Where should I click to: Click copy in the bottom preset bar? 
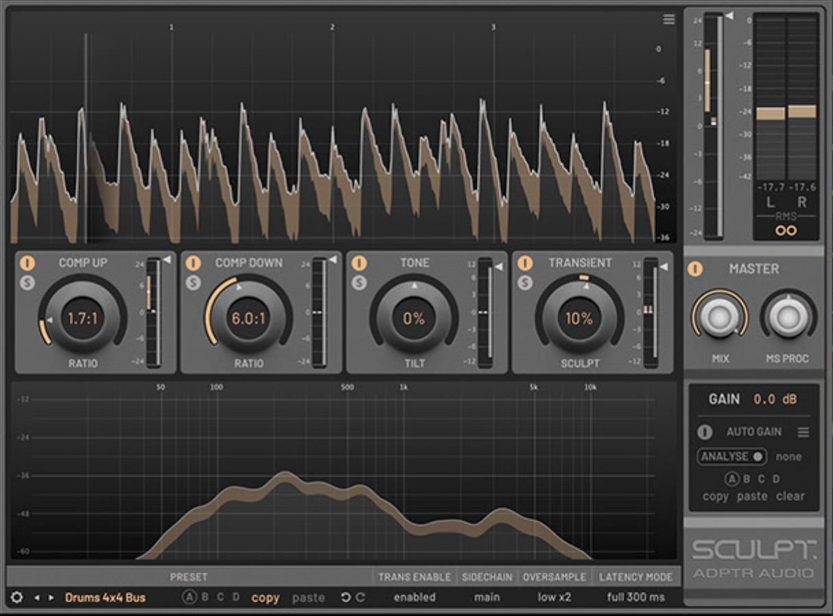(266, 597)
